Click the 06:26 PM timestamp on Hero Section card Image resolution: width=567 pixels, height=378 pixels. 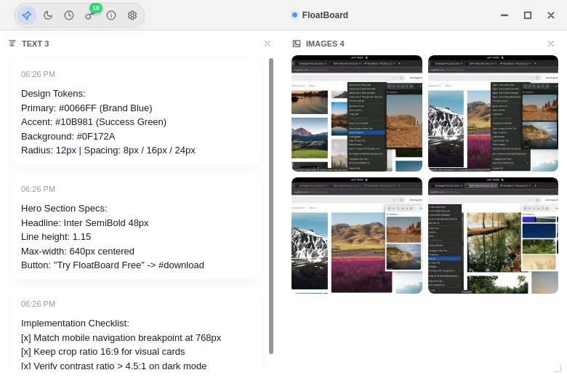tap(38, 189)
